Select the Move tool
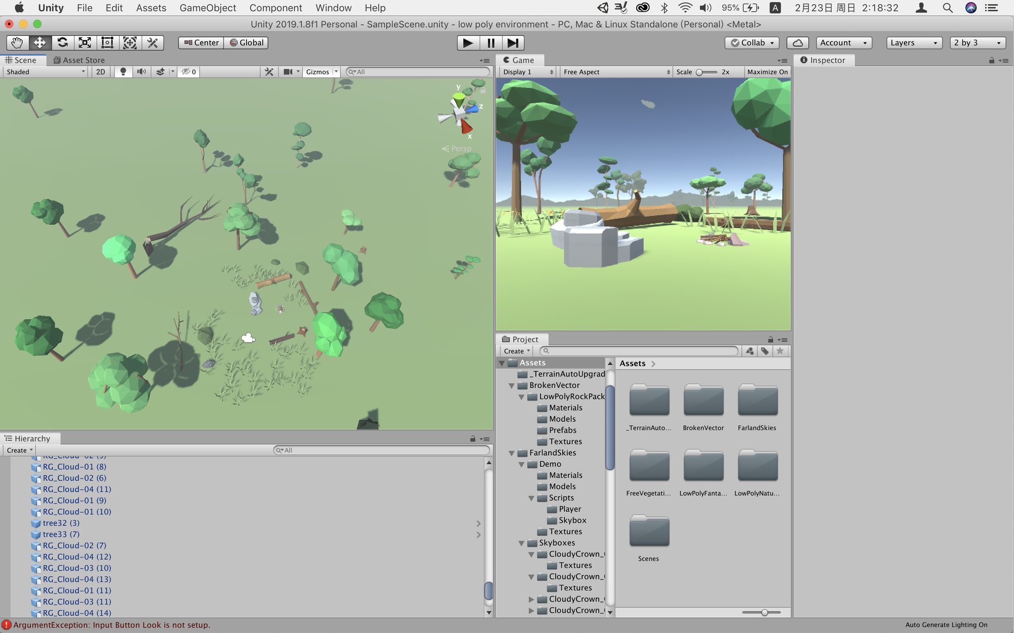1014x633 pixels. tap(40, 43)
